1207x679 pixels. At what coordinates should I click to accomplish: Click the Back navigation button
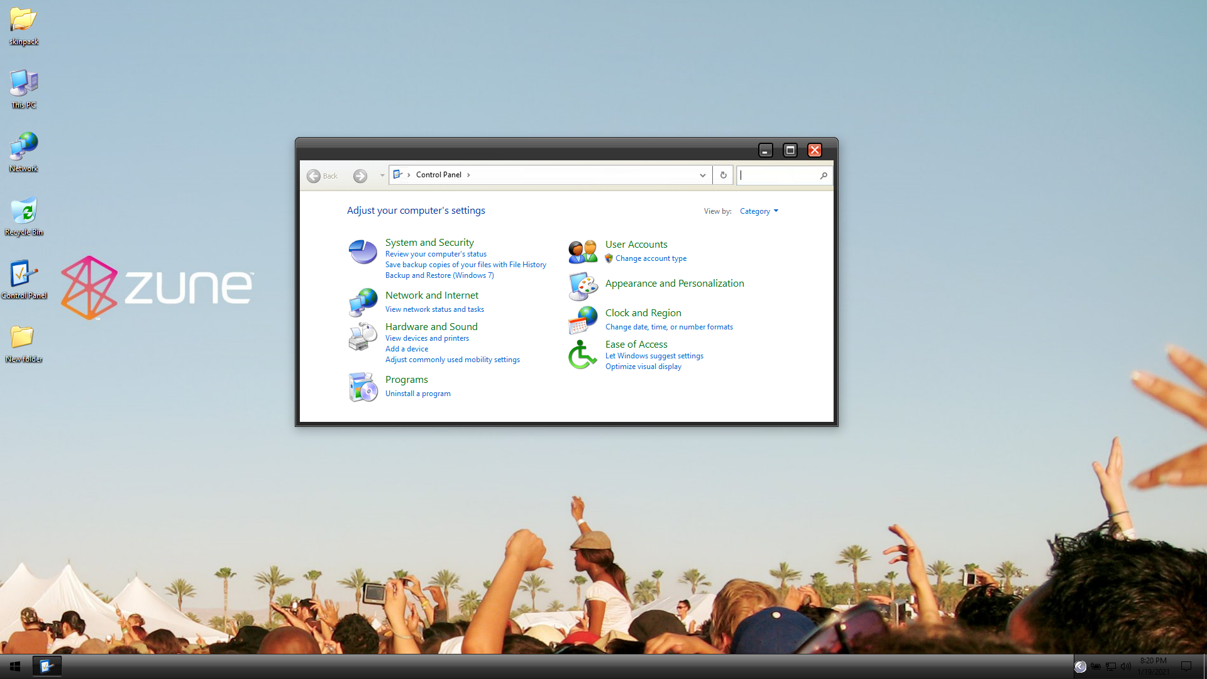314,176
